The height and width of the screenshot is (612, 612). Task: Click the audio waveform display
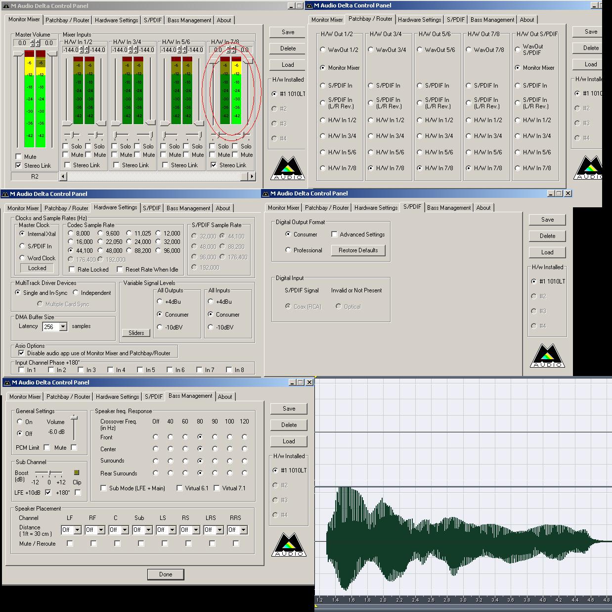click(x=463, y=542)
